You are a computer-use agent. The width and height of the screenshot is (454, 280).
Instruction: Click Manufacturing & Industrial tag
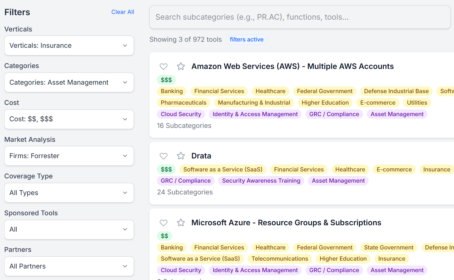(x=254, y=103)
